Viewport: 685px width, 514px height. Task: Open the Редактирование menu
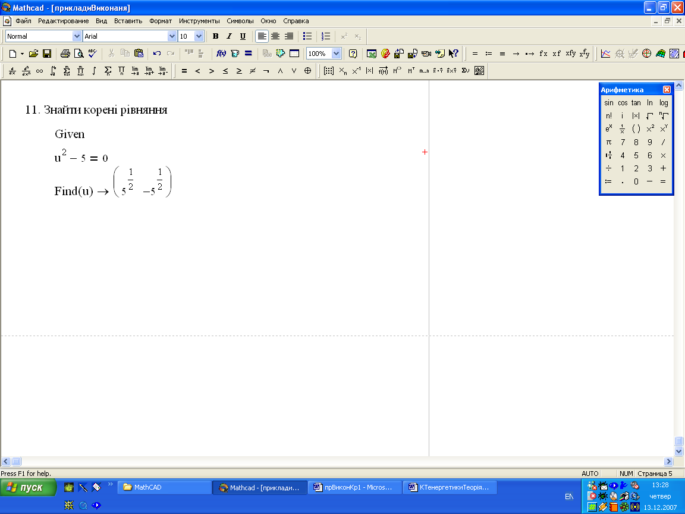click(64, 21)
